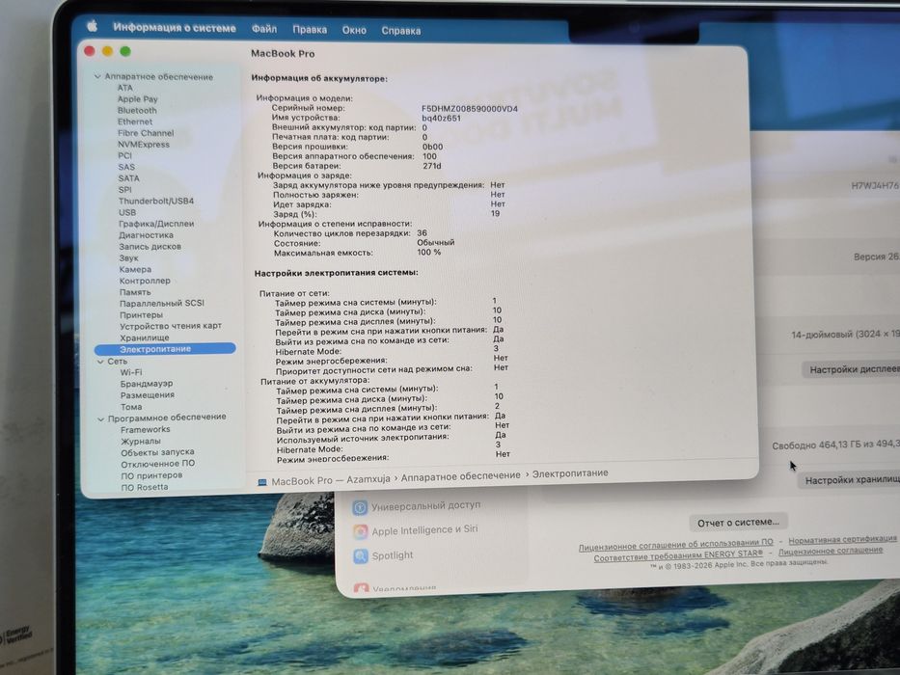900x675 pixels.
Task: Select ATA in the sidebar
Action: (125, 88)
